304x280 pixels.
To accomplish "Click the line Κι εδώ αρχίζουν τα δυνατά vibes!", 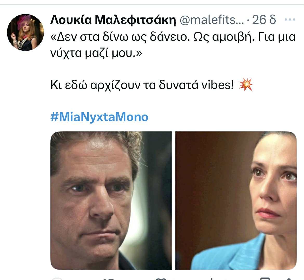I will pyautogui.click(x=142, y=85).
